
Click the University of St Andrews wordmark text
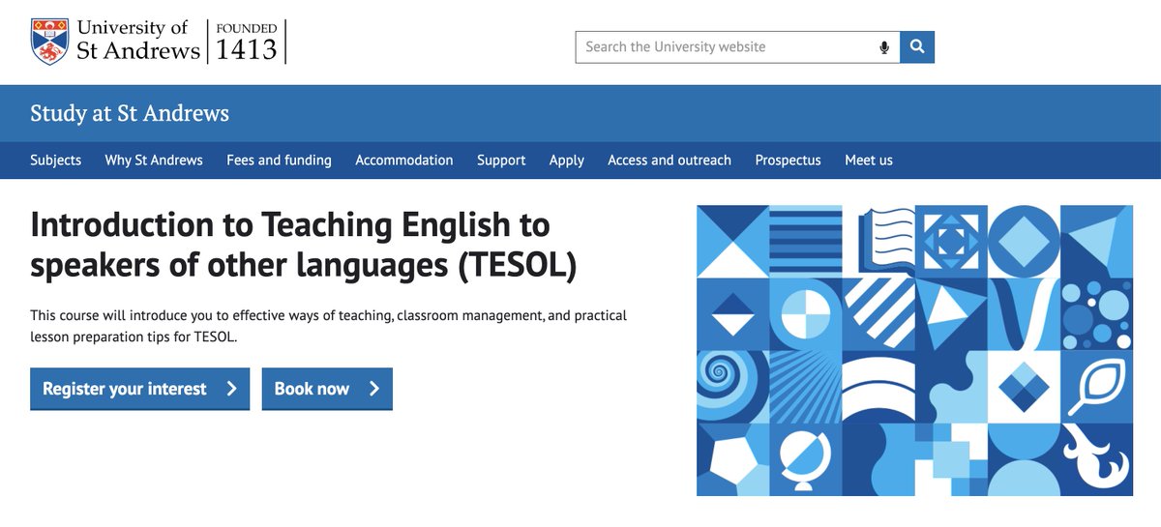[138, 40]
